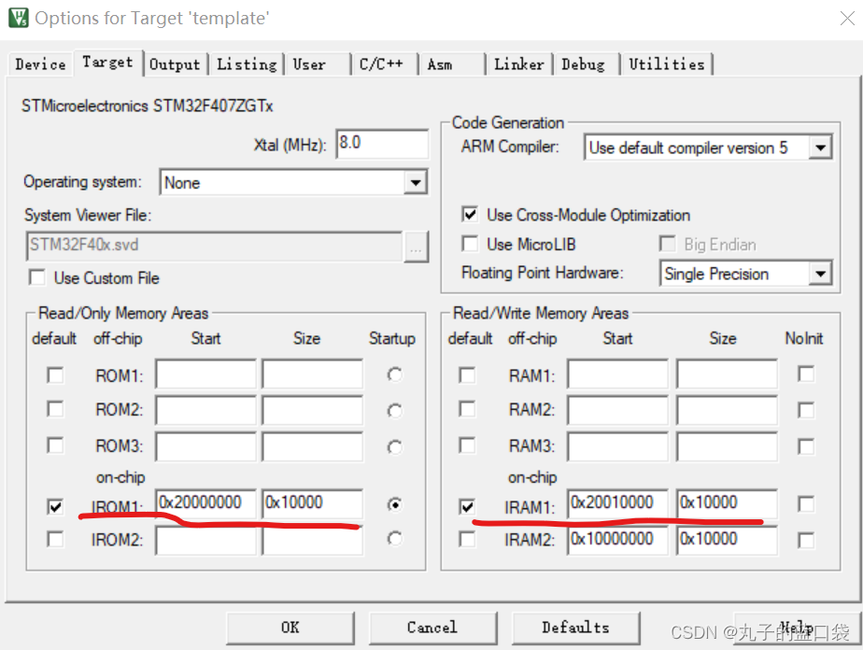Enable Use Custom File checkbox
The image size is (863, 650).
37,277
